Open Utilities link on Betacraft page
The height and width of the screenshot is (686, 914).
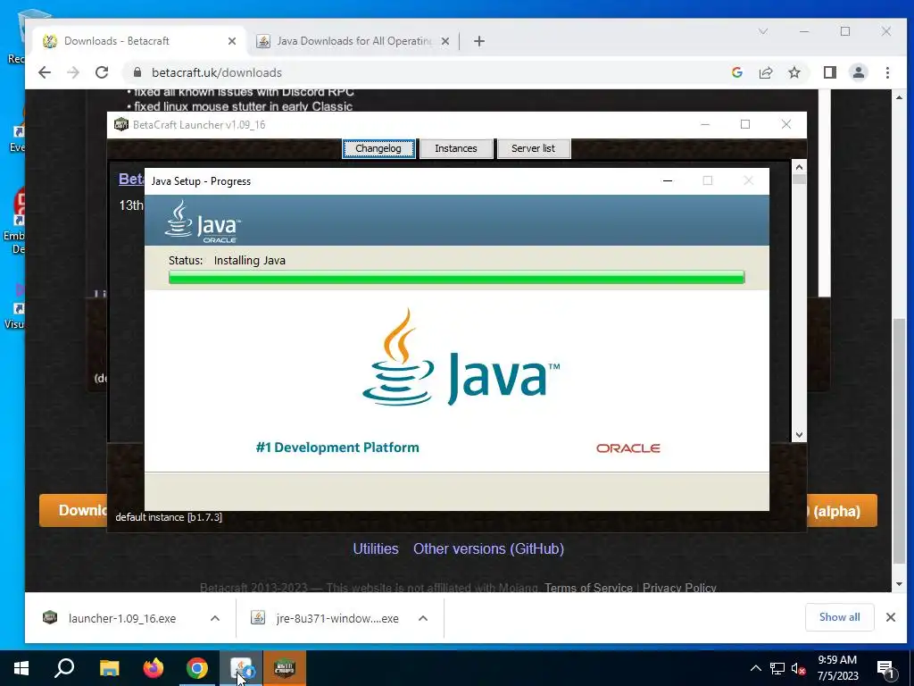(x=376, y=548)
